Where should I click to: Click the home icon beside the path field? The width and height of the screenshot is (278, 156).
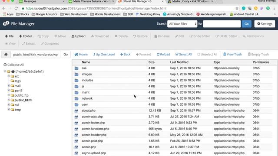[6, 54]
